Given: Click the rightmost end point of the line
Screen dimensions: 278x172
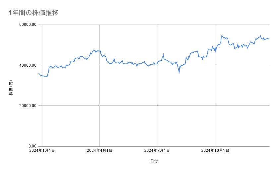Looking at the screenshot, I should (269, 38).
